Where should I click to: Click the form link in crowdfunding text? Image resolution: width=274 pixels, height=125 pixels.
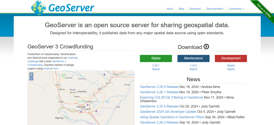55,69
